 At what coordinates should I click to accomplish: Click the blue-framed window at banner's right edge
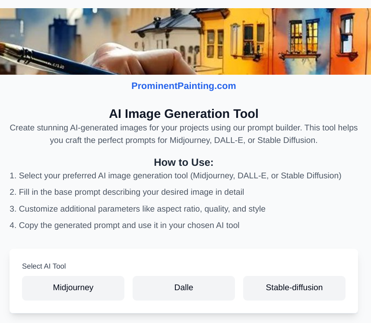tap(348, 30)
